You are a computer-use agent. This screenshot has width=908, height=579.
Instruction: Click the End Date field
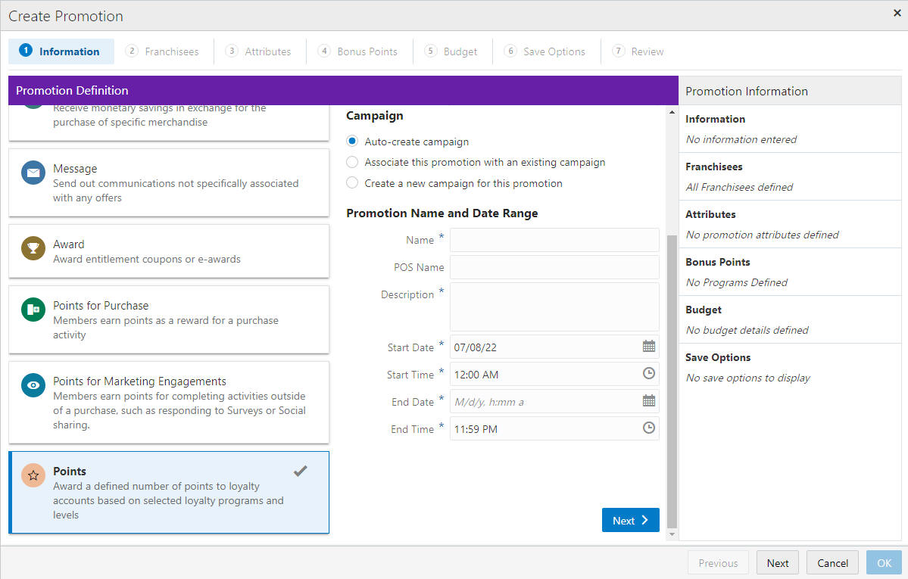(554, 401)
